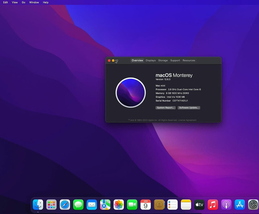Screen dimensions: 259x214
Task: Click the Memory 8 GB 1600 MHz value
Action: [x=178, y=93]
